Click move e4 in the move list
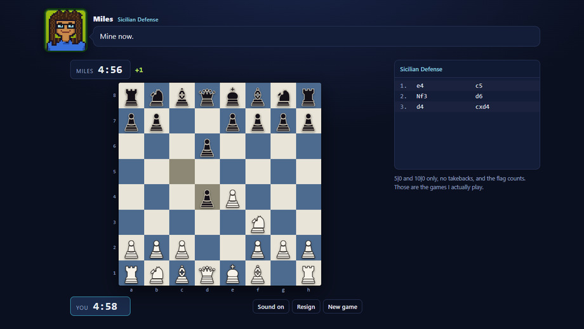This screenshot has width=584, height=329. [x=420, y=86]
